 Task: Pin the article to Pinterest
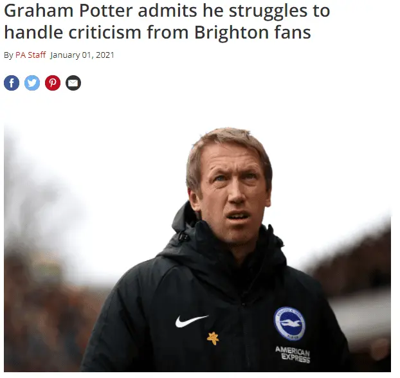[x=53, y=83]
